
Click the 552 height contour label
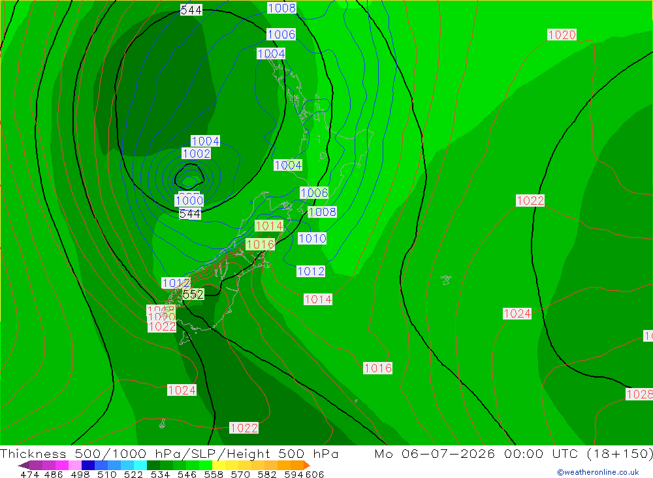pos(193,295)
